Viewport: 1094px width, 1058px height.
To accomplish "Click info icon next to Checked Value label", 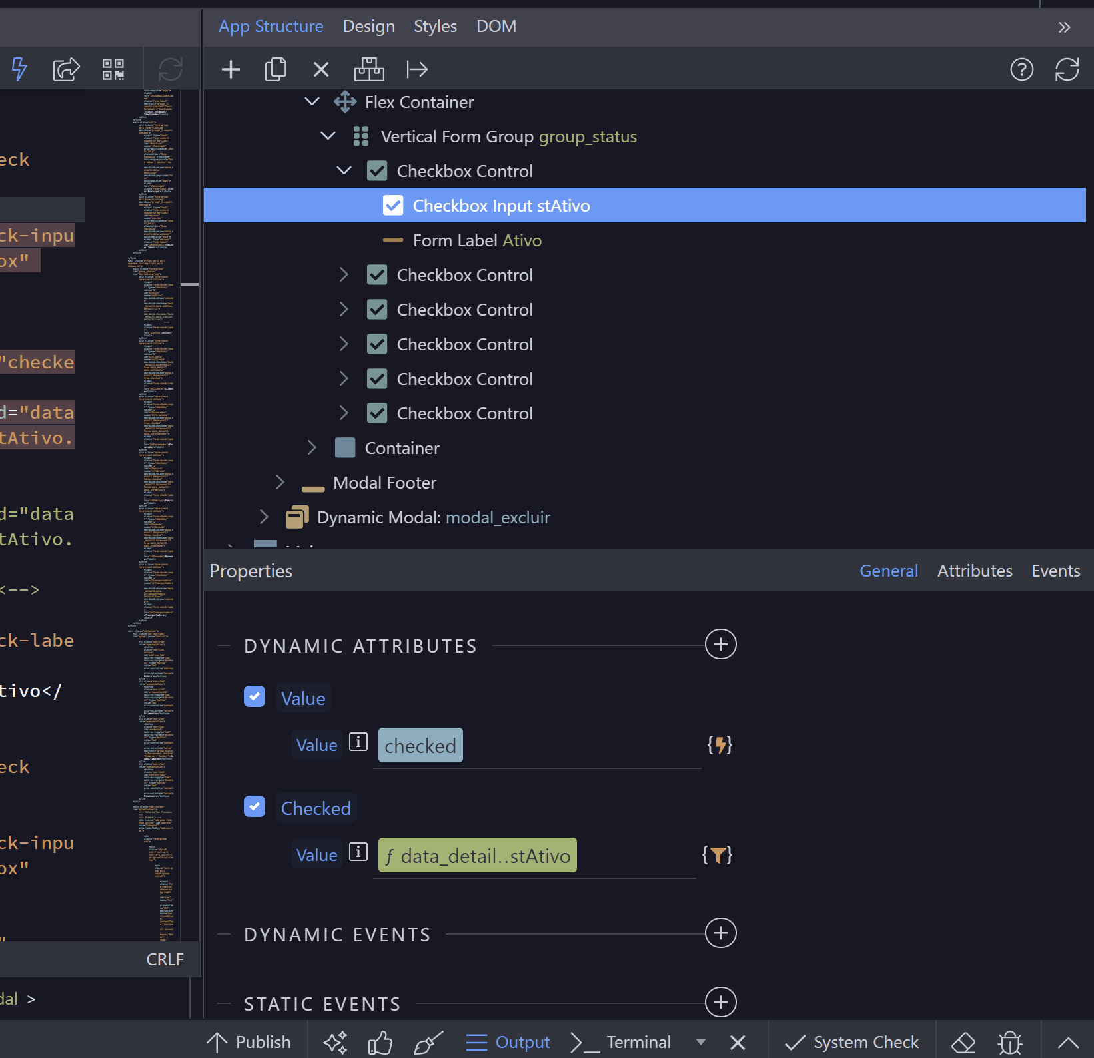I will click(358, 852).
